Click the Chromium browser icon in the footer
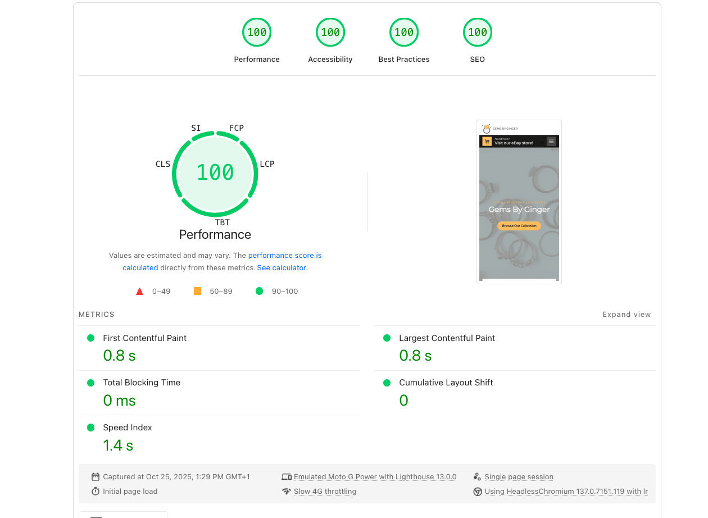The height and width of the screenshot is (518, 708). click(x=478, y=491)
